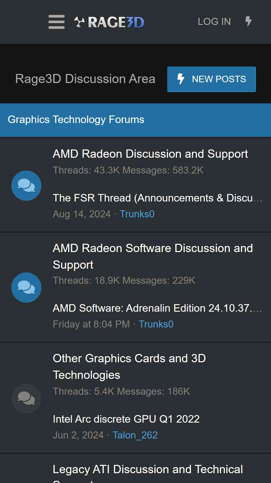View Trunks0 profile under FSR Thread

(x=137, y=214)
